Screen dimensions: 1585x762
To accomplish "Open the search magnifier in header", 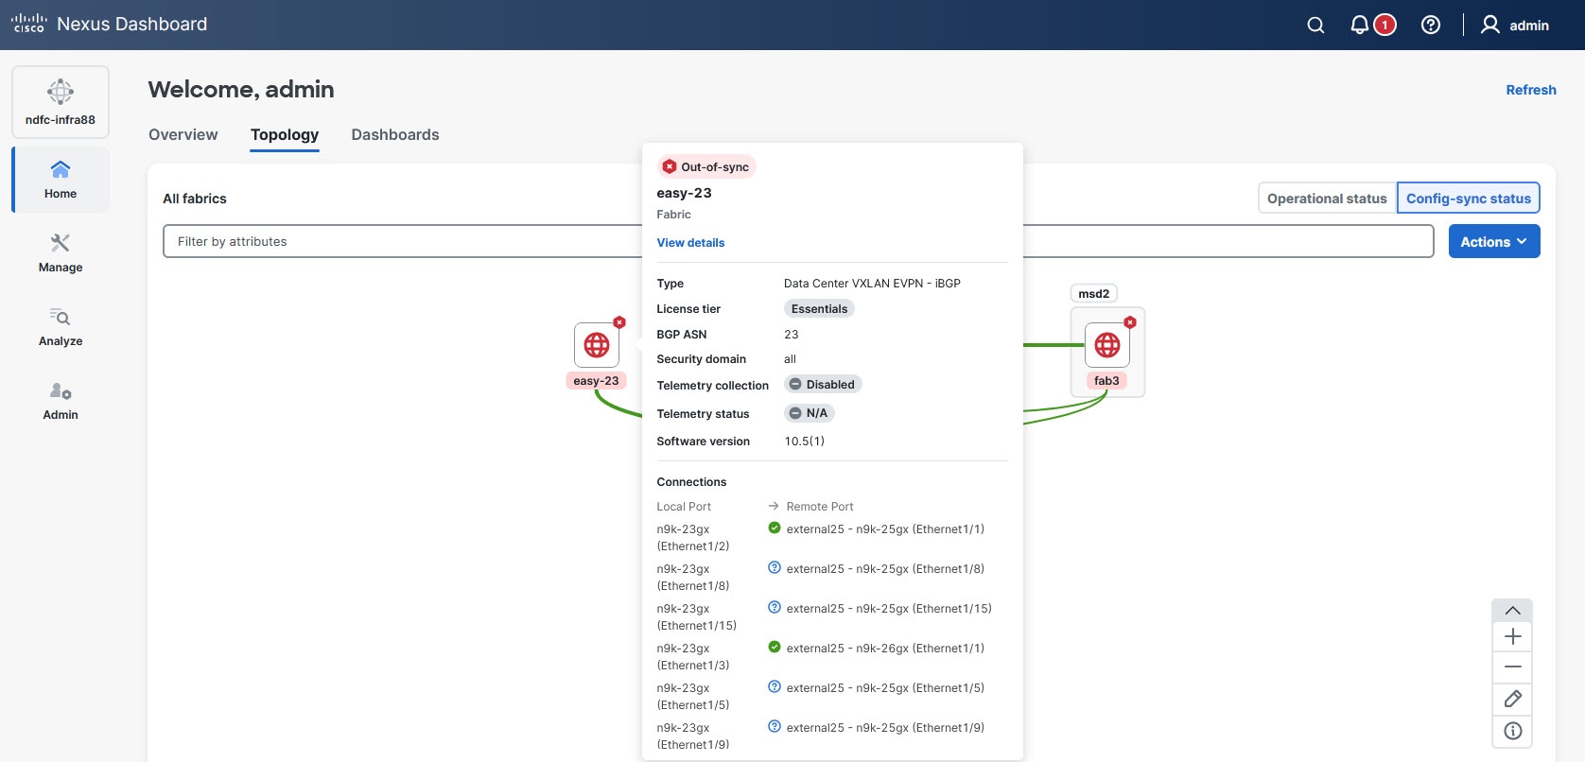I will [1315, 26].
